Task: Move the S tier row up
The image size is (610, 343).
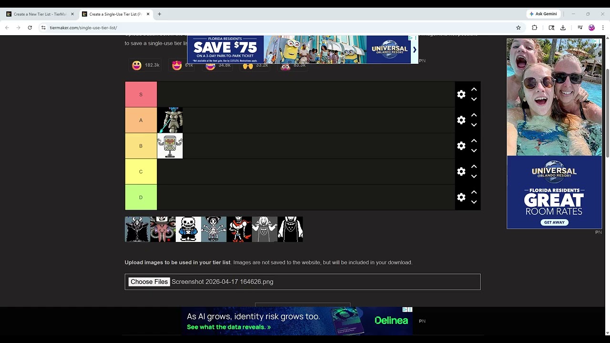Action: [474, 89]
